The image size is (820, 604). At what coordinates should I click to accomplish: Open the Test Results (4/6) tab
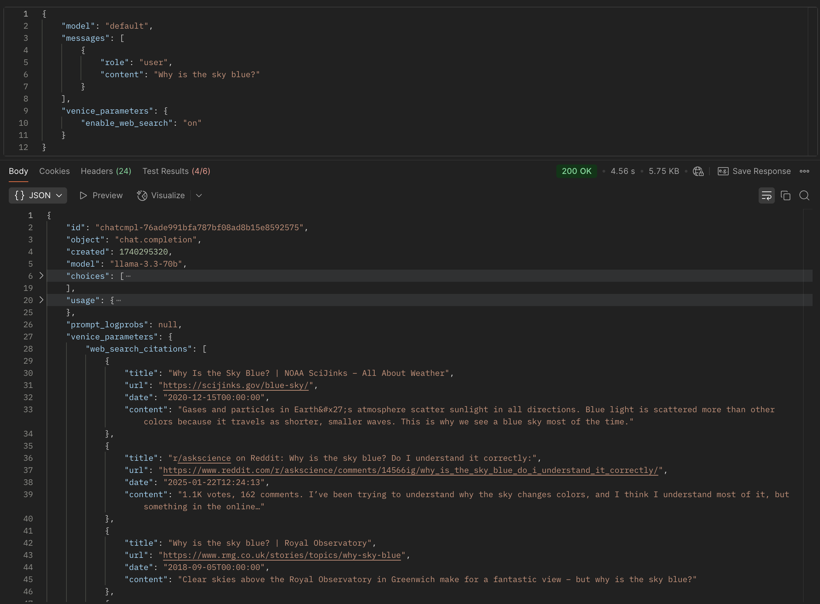(x=176, y=171)
